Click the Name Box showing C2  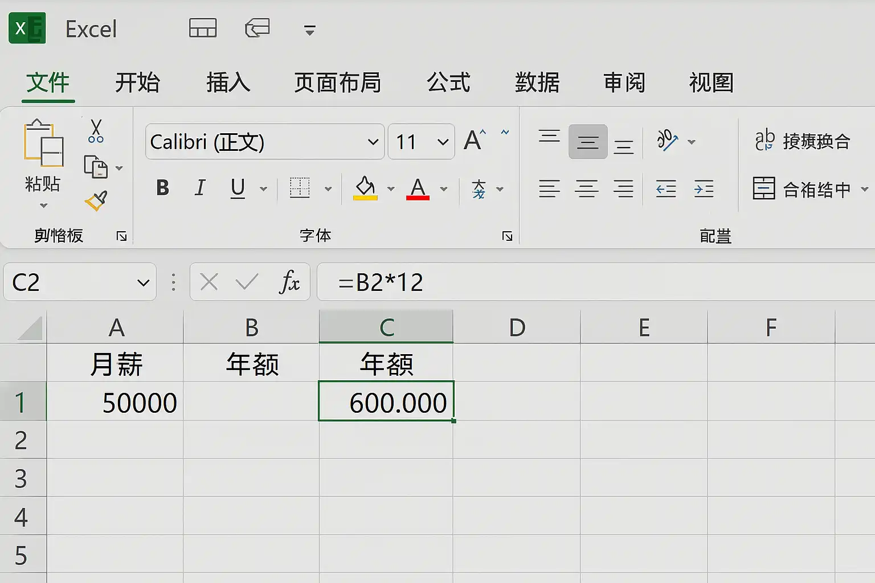click(x=80, y=282)
